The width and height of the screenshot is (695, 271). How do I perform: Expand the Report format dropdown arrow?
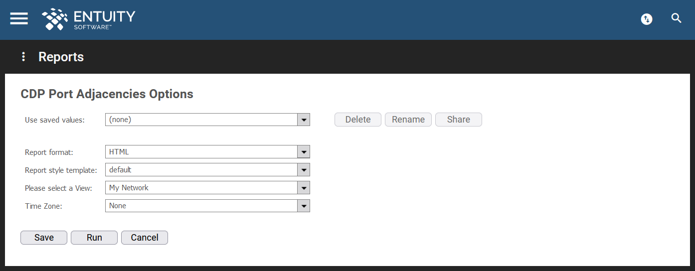304,152
